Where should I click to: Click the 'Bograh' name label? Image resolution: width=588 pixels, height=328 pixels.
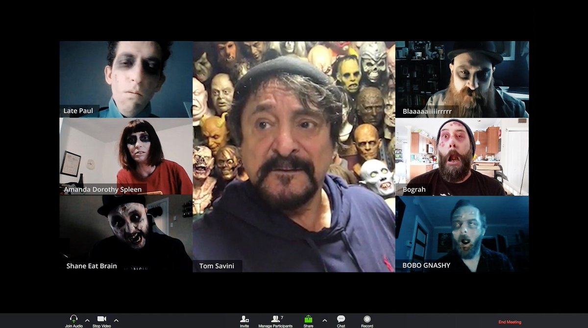pos(414,189)
